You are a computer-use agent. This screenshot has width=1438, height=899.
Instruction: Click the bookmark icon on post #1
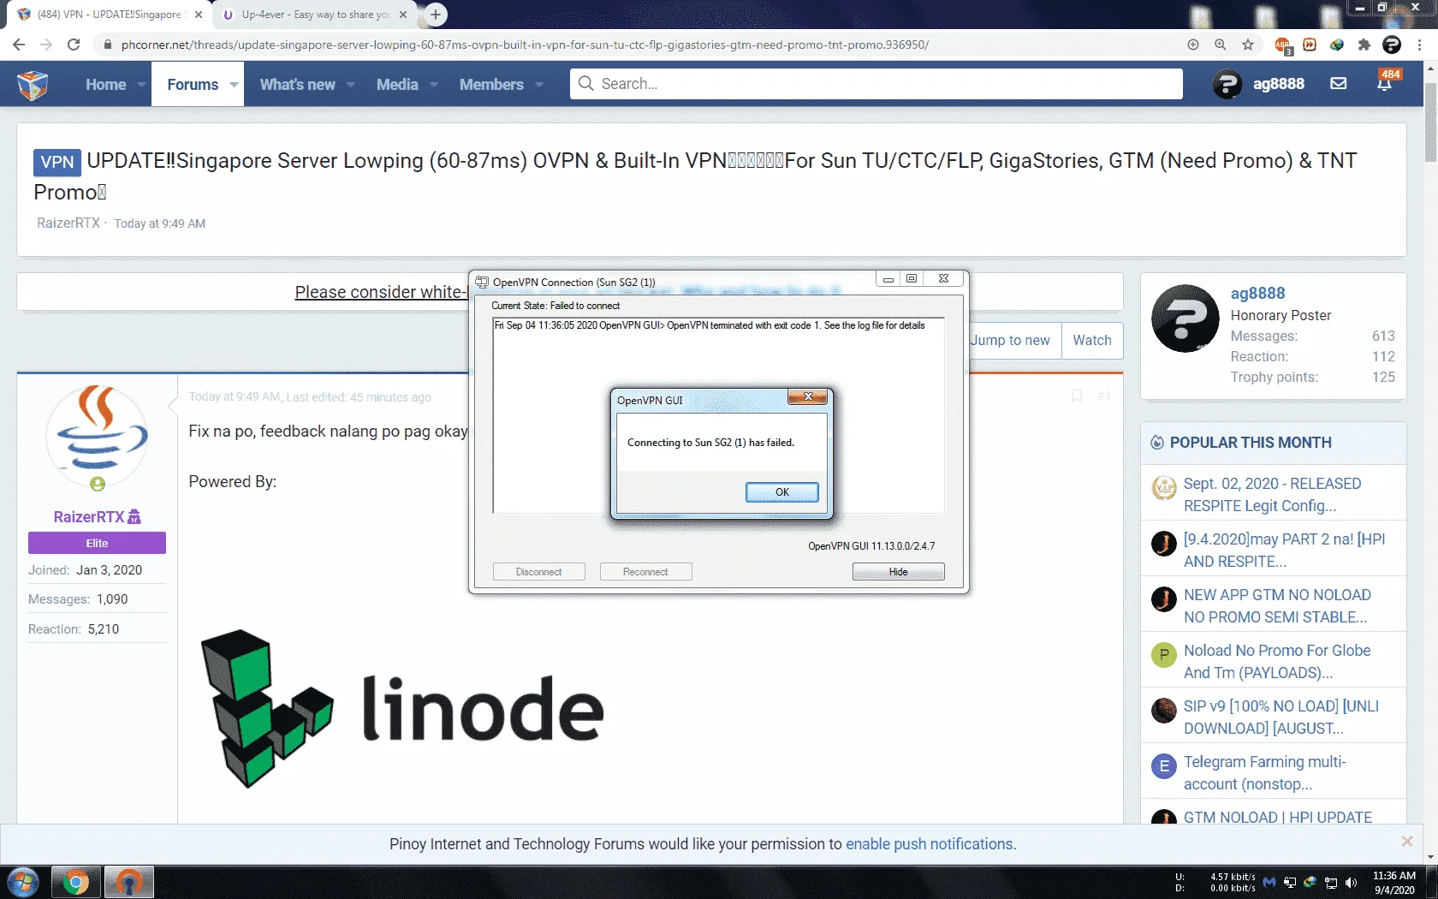pos(1077,396)
